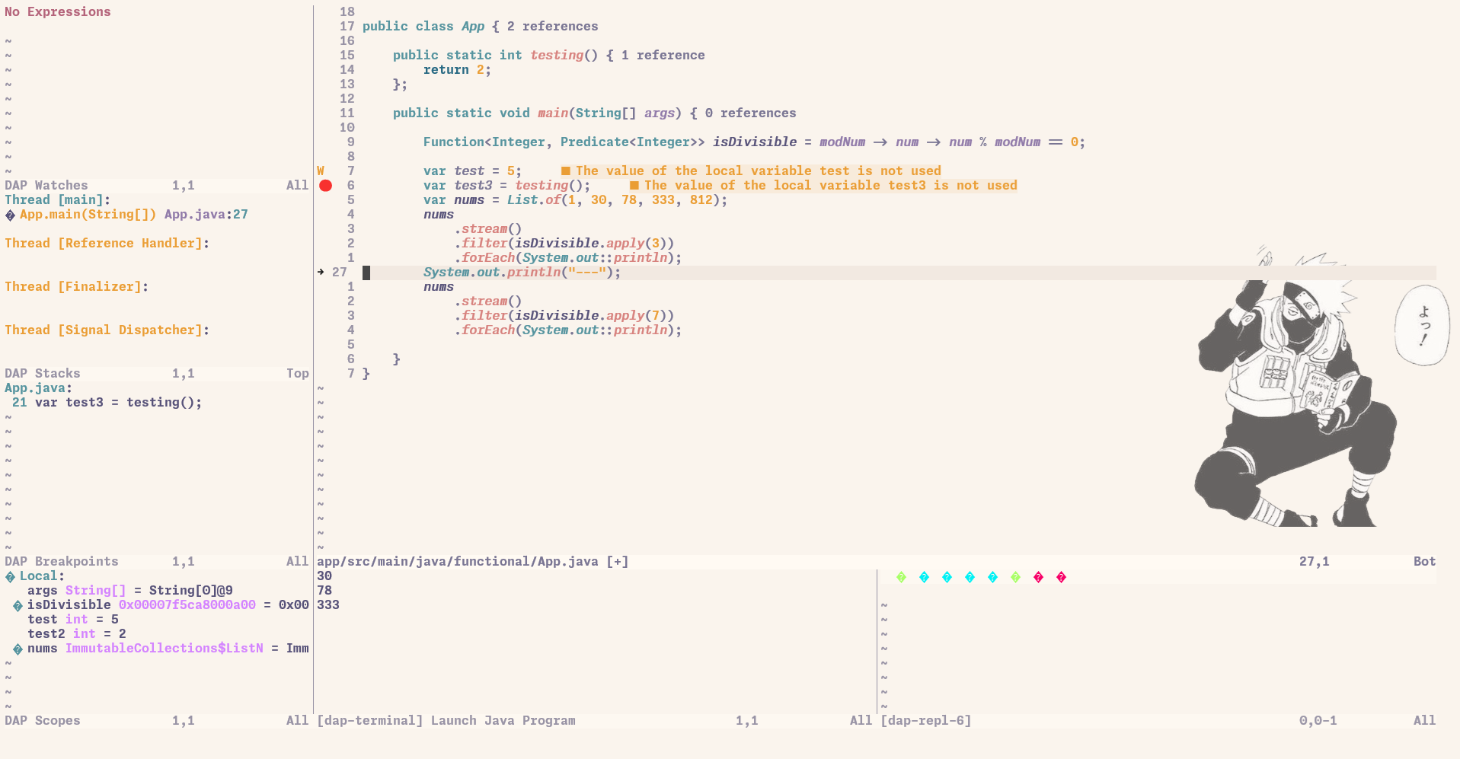Focus the DAP Breakpoints status line
This screenshot has height=759, width=1460.
157,561
